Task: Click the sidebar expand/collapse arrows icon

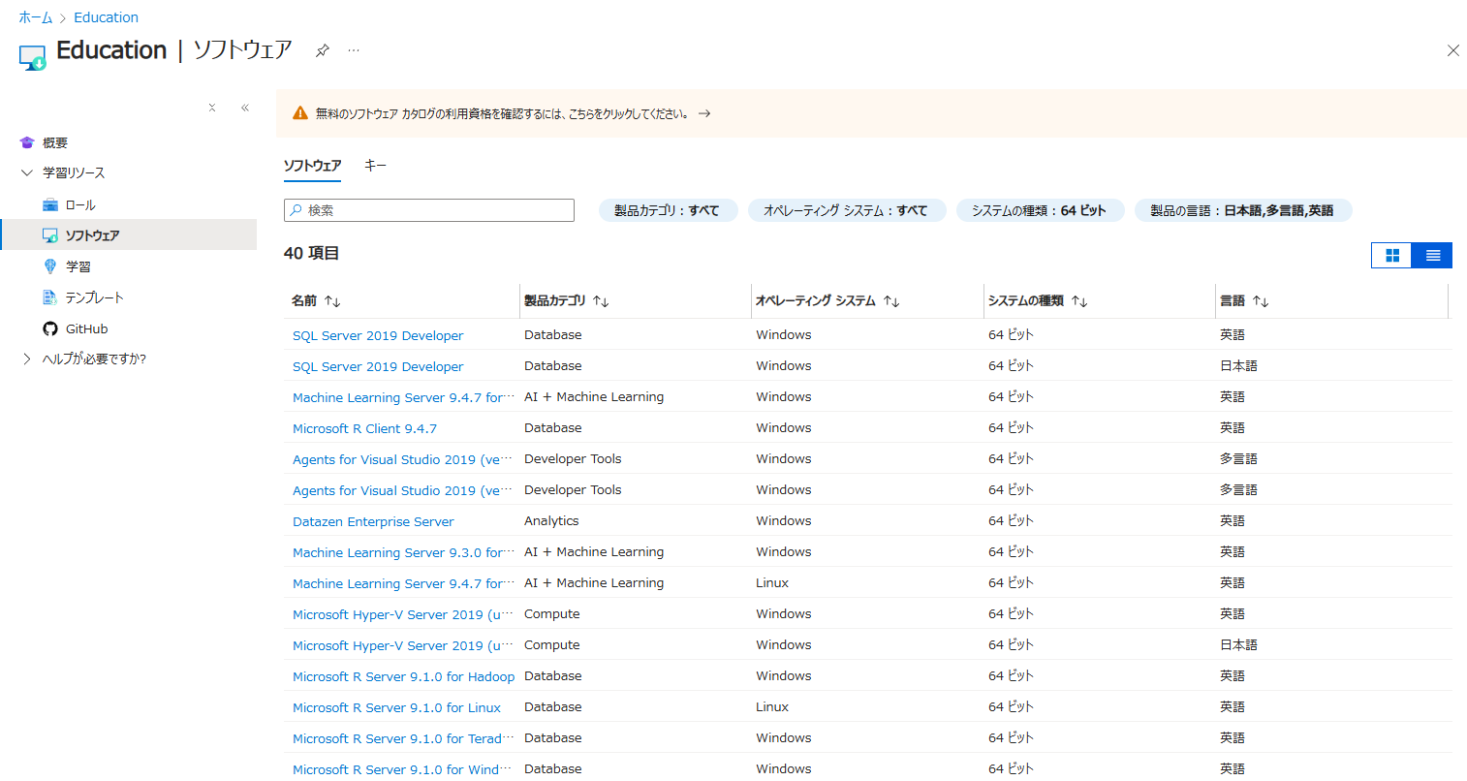Action: [x=212, y=108]
